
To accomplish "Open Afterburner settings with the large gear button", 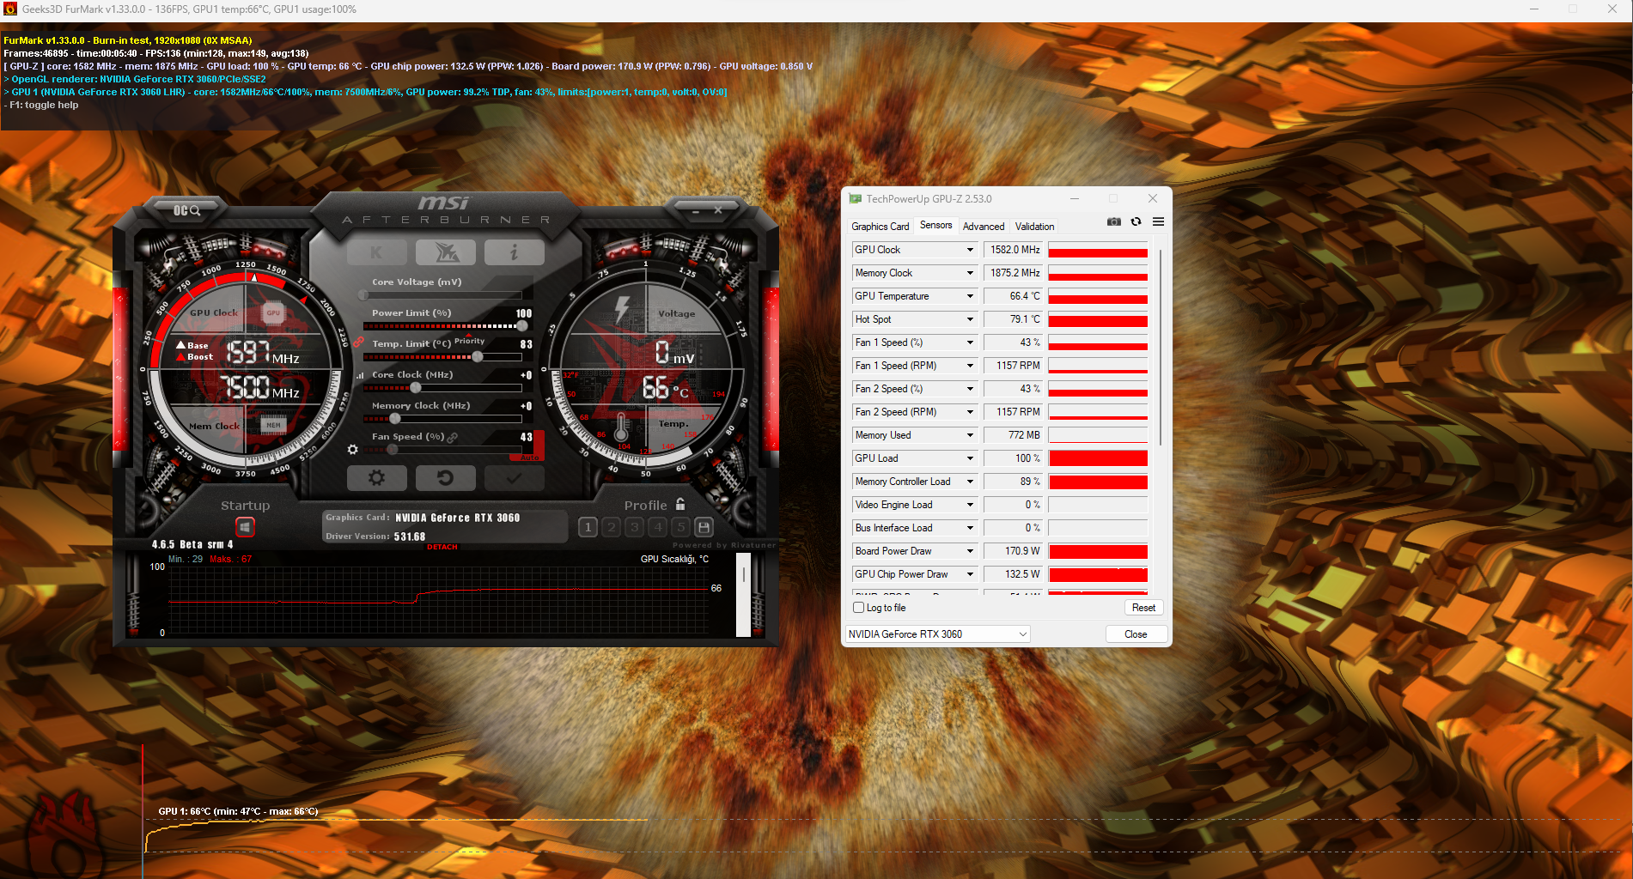I will click(x=376, y=478).
